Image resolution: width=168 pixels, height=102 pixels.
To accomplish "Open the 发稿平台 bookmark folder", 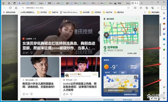I will click(53, 12).
